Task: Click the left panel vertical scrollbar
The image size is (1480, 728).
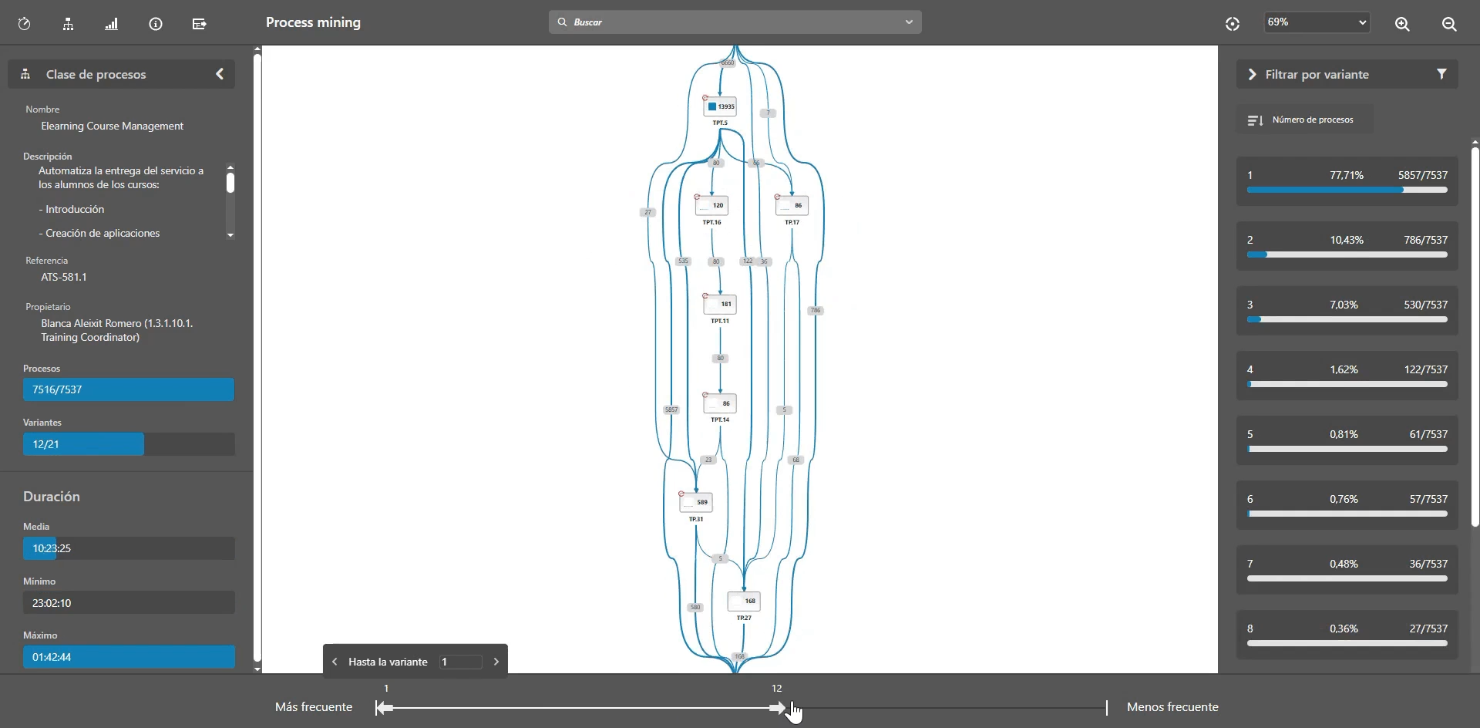Action: coord(257,359)
